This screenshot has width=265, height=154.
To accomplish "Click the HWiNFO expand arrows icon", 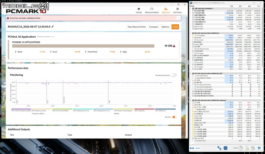I will [192, 148].
